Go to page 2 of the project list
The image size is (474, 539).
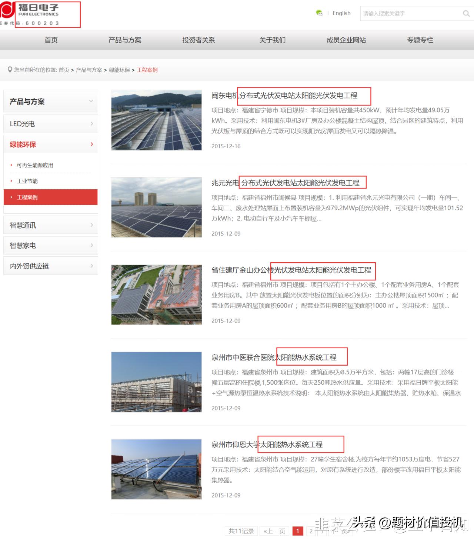click(311, 531)
